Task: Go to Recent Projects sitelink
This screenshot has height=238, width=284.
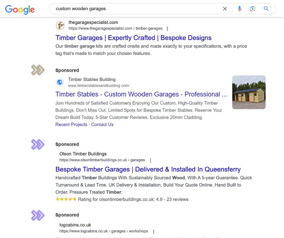Action: [x=71, y=124]
